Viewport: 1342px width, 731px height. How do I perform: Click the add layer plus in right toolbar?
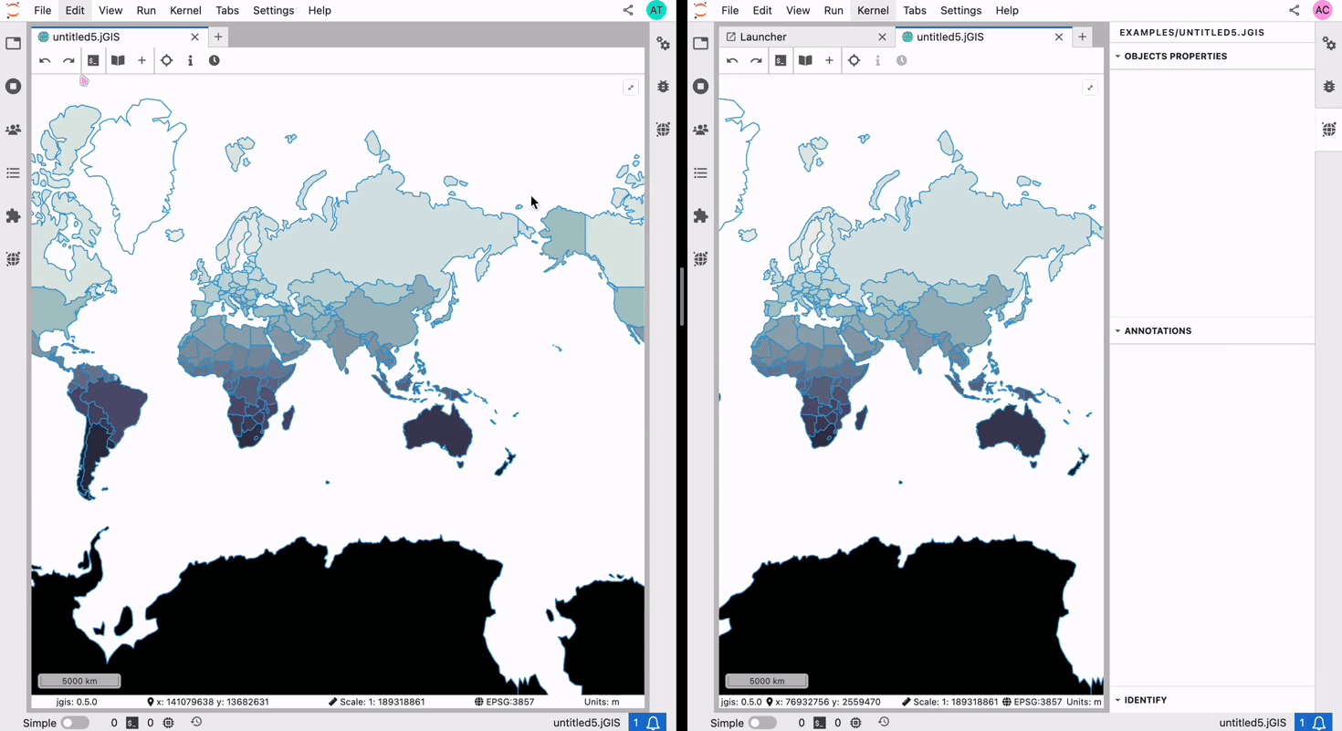(x=829, y=60)
